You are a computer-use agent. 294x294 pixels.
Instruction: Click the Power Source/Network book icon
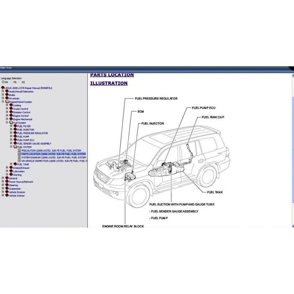tap(7, 181)
